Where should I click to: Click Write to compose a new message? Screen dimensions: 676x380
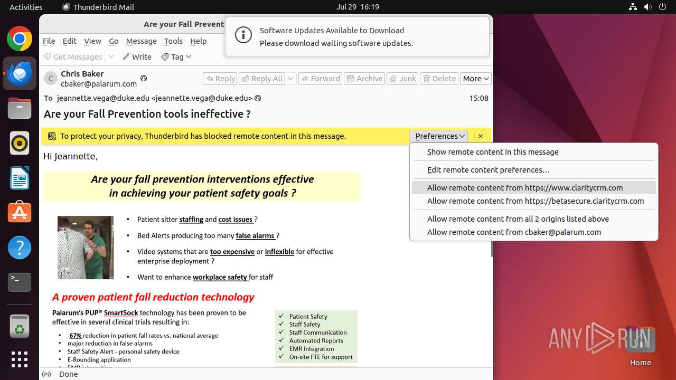137,57
